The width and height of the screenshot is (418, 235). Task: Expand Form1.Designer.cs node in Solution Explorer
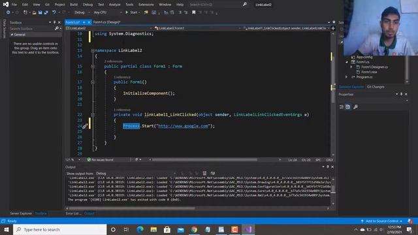tap(351, 67)
